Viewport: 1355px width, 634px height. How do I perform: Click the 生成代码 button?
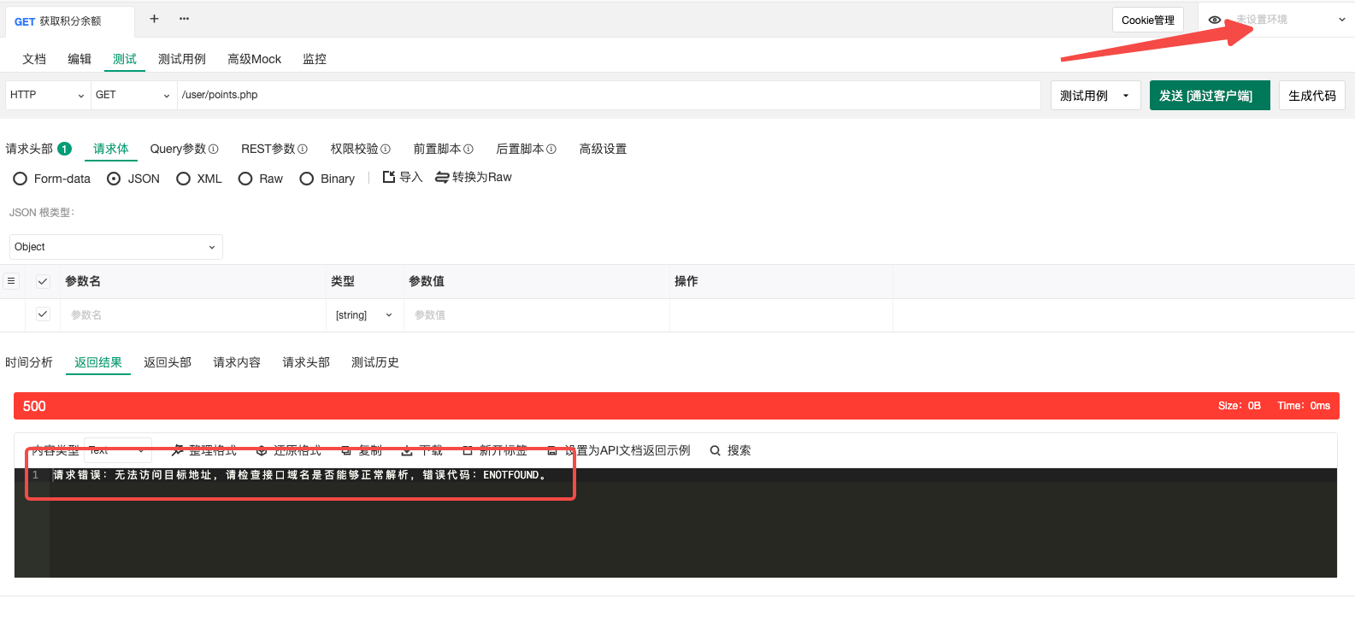point(1312,96)
